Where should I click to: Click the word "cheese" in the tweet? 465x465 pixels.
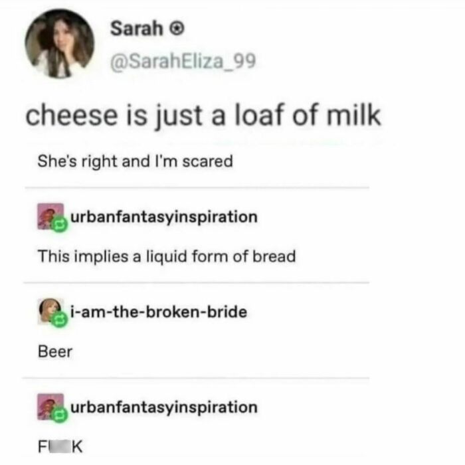72,116
